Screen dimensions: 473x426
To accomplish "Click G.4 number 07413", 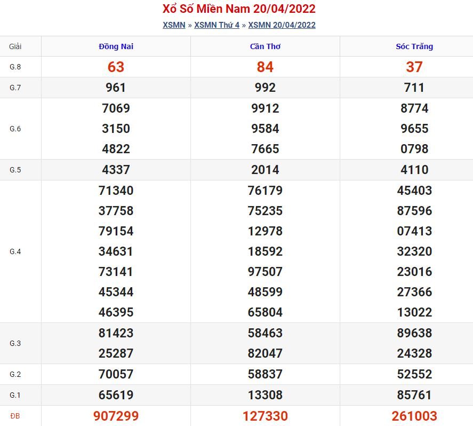I will coord(414,231).
